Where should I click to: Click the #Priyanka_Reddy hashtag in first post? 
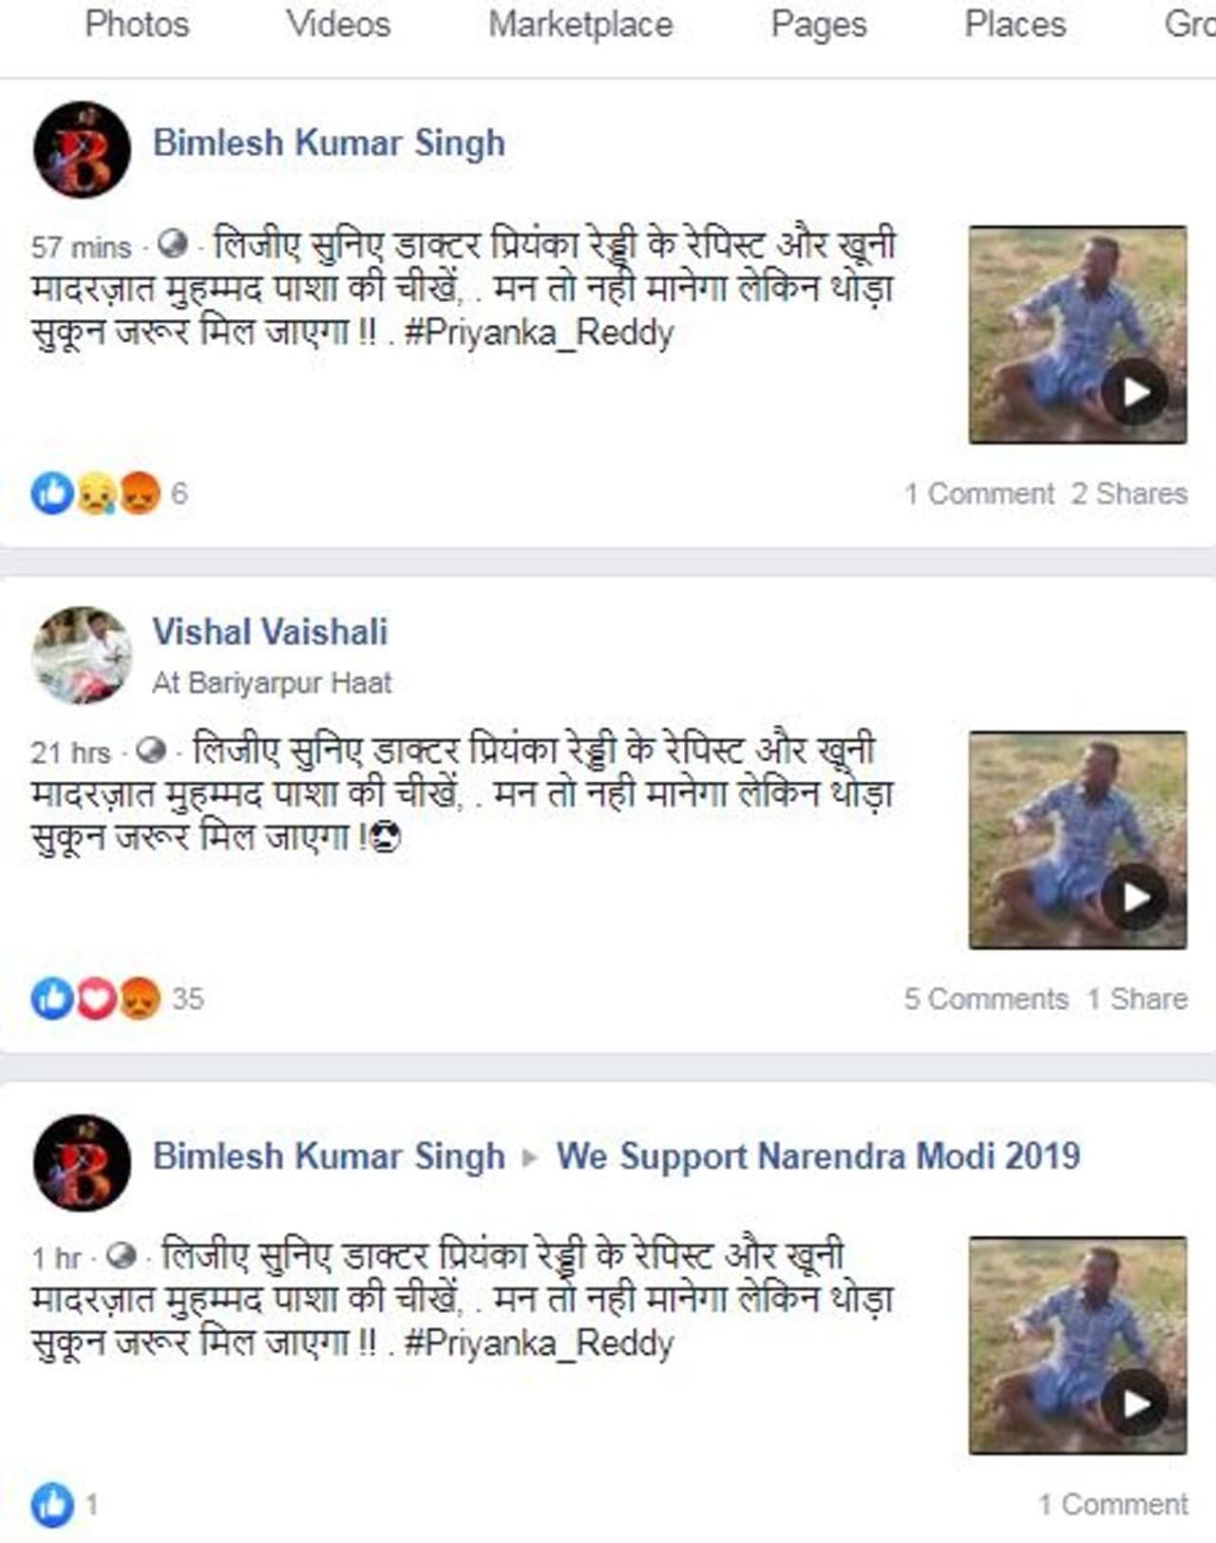(539, 333)
